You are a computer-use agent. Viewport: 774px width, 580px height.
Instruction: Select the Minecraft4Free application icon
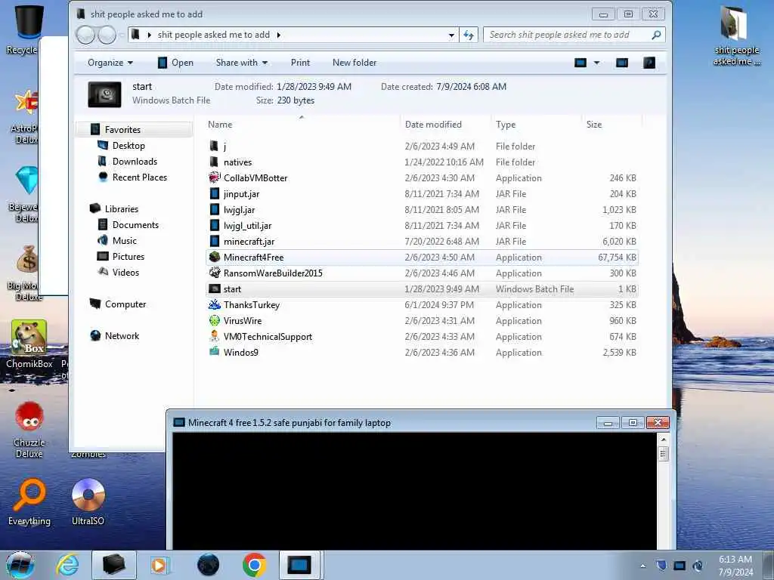[x=214, y=257]
